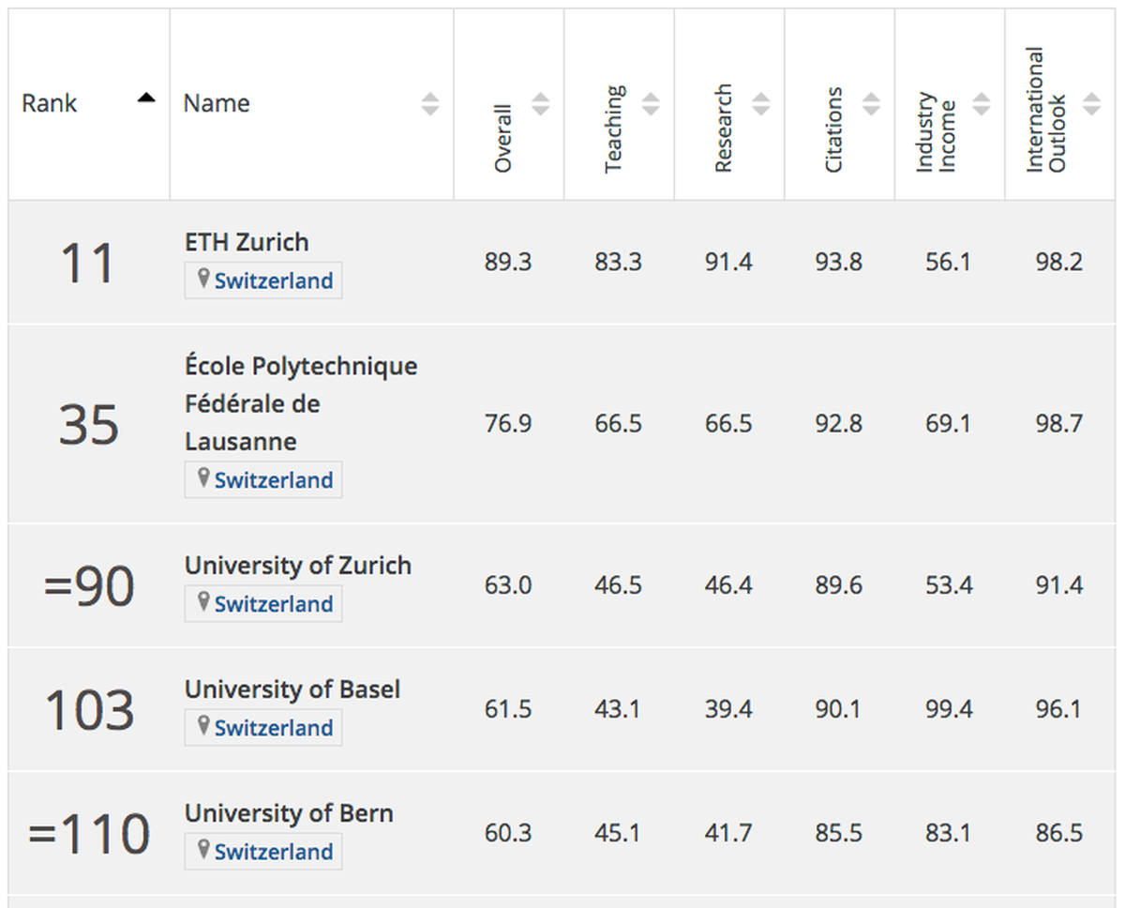Click Lausanne overall score 76.9
This screenshot has height=908, width=1125.
pyautogui.click(x=508, y=424)
